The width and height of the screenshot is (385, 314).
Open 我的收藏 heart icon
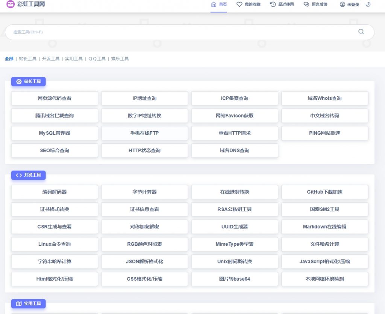[x=239, y=5]
